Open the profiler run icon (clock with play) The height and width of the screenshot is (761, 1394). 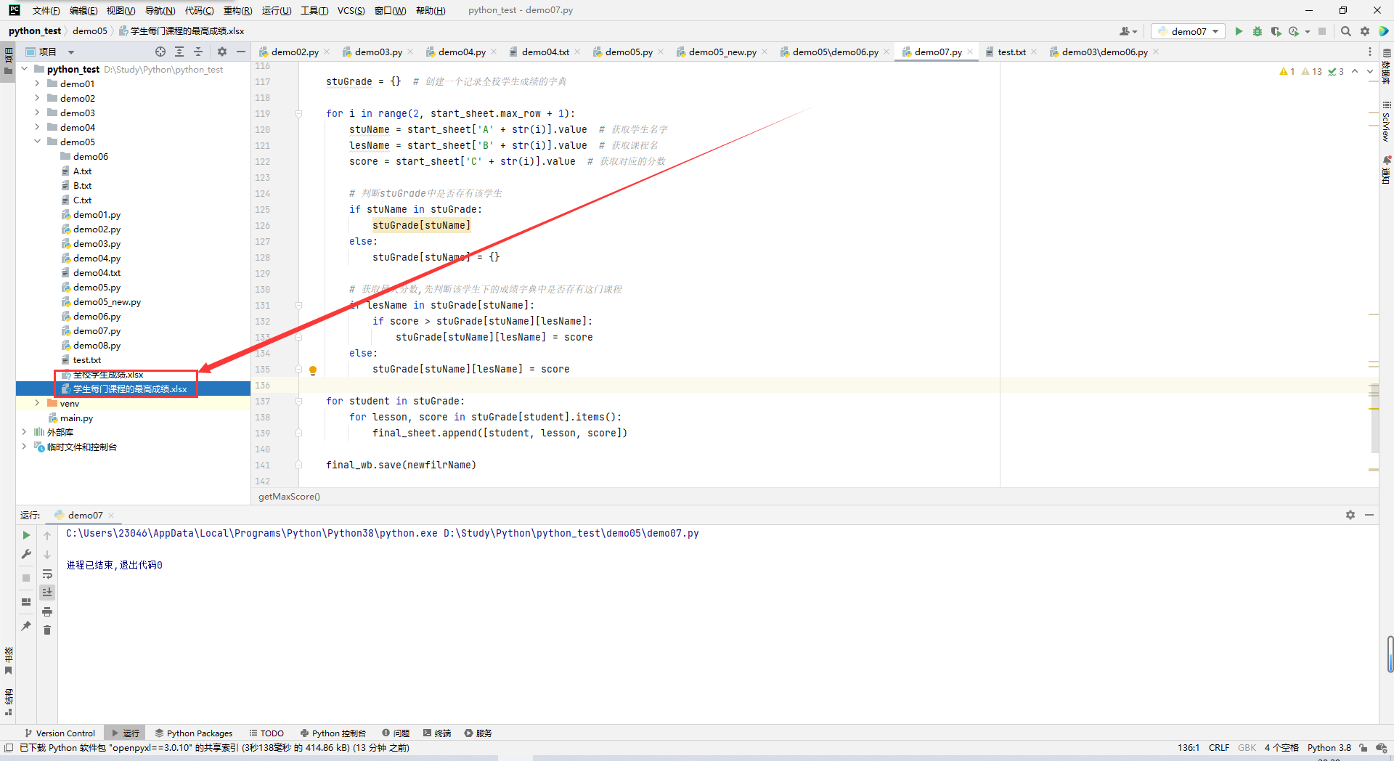point(1294,31)
